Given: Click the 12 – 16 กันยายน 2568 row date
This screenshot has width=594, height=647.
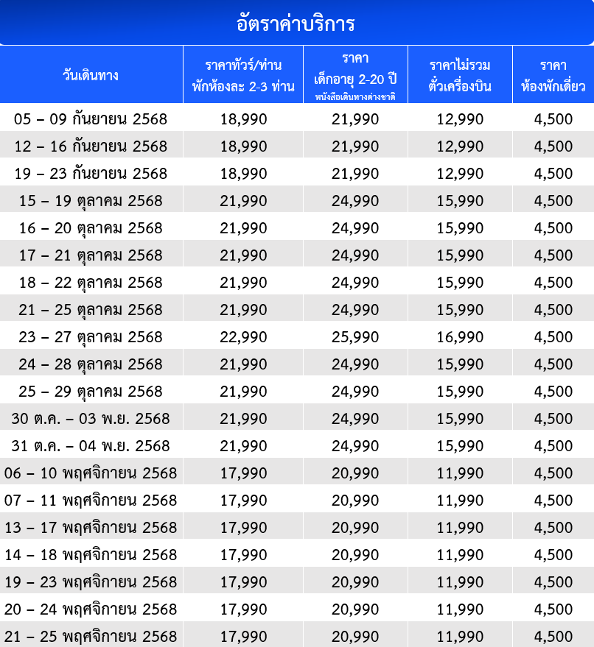Looking at the screenshot, I should 91,146.
